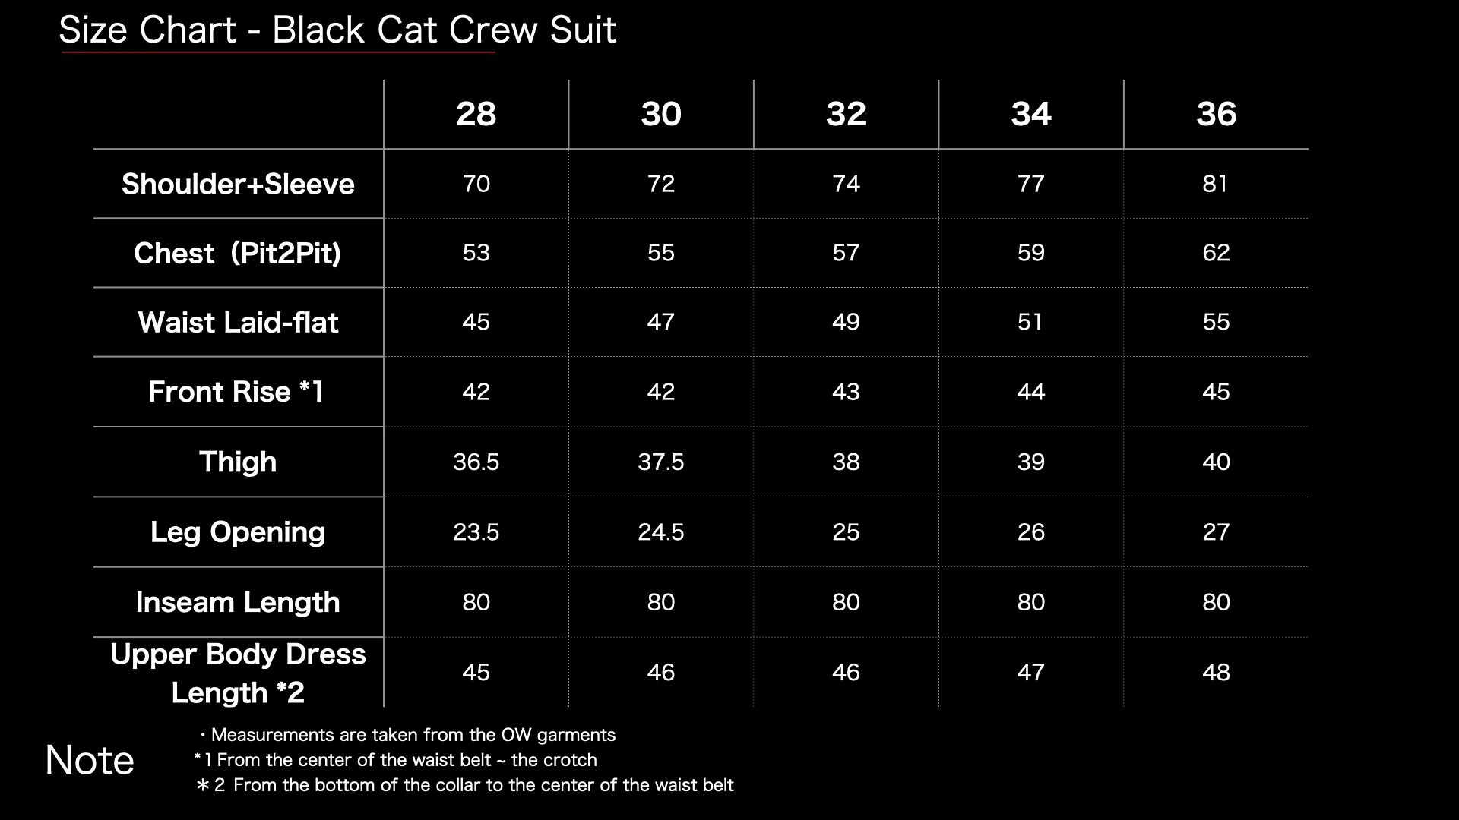The image size is (1459, 820).
Task: Click the size 34 column header
Action: click(1031, 114)
